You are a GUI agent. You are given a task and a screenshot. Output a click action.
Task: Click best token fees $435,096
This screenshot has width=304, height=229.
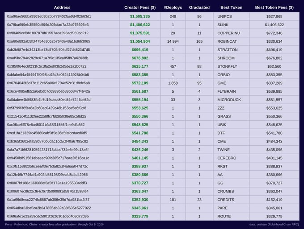[x=274, y=149]
